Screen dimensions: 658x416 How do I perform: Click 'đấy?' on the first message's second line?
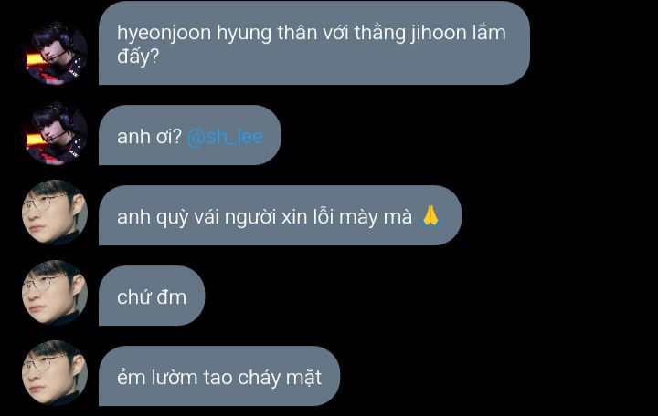[138, 57]
